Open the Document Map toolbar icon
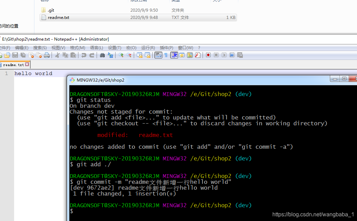 click(190, 55)
